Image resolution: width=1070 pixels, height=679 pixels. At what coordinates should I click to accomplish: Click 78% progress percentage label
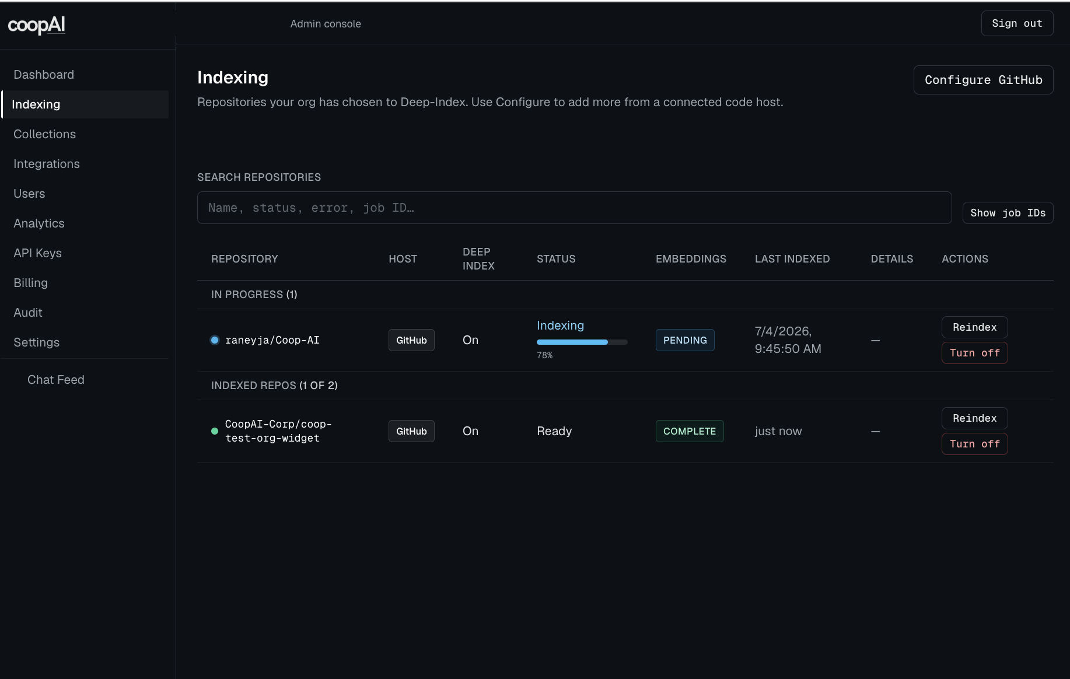click(x=544, y=355)
